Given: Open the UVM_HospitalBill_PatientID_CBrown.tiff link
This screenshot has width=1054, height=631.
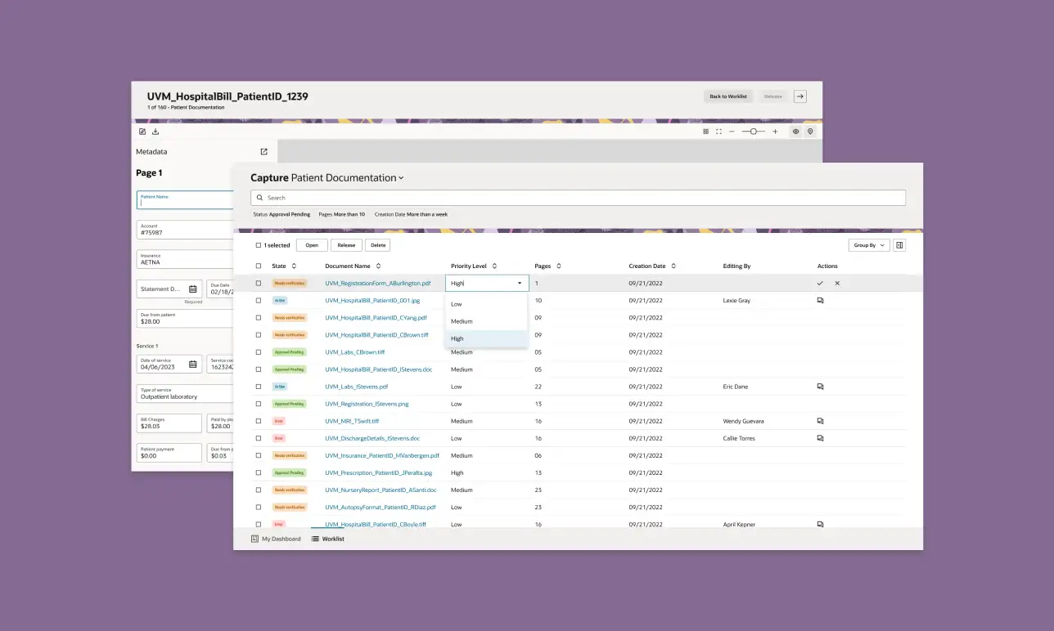Looking at the screenshot, I should (x=376, y=334).
